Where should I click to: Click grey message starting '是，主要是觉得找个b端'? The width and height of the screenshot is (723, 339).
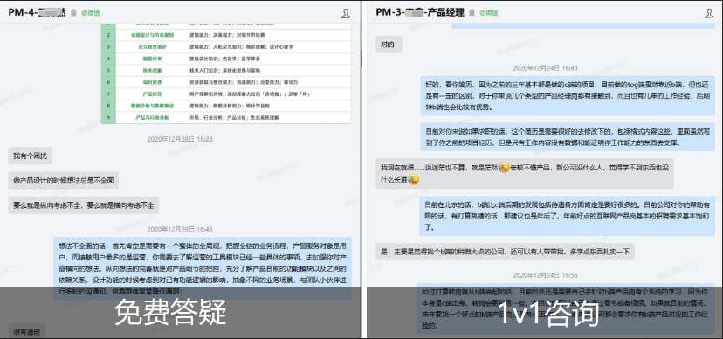[x=505, y=252]
